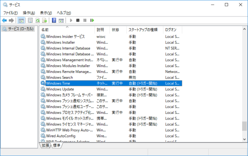Select the Windows Time service name
Screen dimensions: 248x156
pyautogui.click(x=58, y=83)
